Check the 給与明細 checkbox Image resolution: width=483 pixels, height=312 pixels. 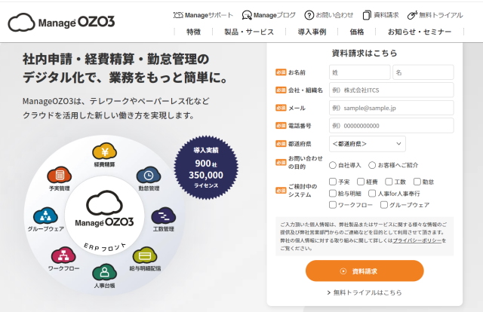point(333,193)
